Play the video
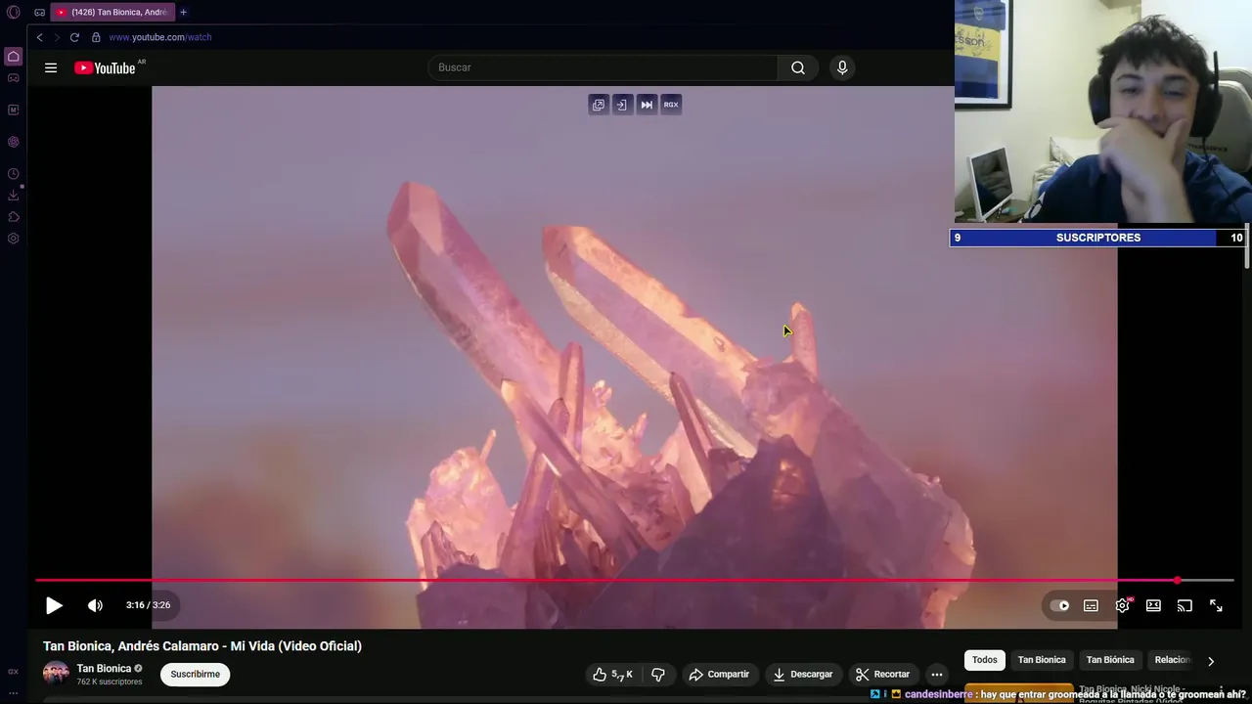Image resolution: width=1252 pixels, height=704 pixels. coord(54,605)
